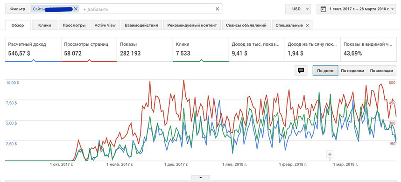The width and height of the screenshot is (401, 182).
Task: Toggle the Клики metric card
Action: tap(201, 49)
